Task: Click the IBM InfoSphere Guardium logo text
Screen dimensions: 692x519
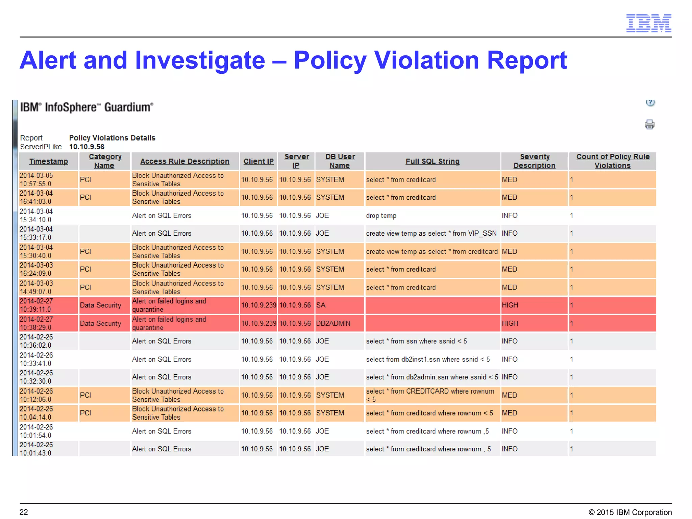Action: coord(87,107)
